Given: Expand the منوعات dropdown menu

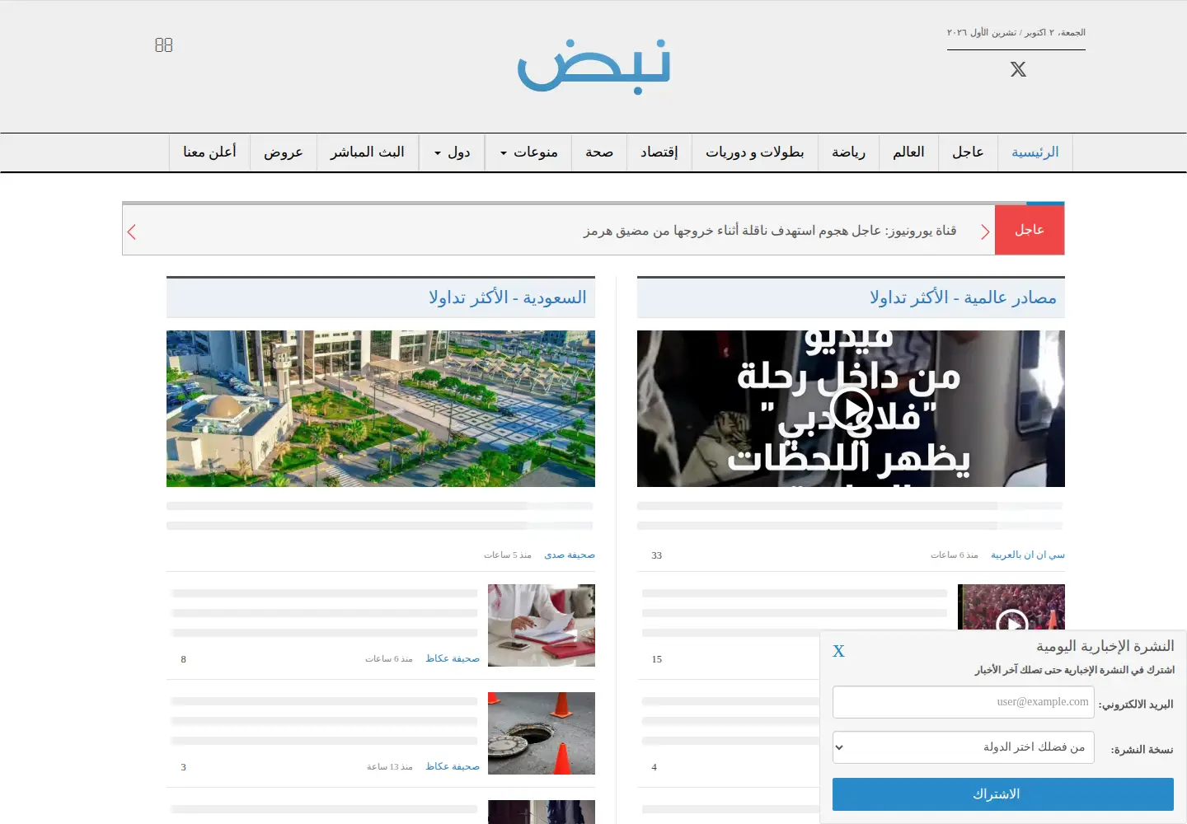Looking at the screenshot, I should click(x=528, y=152).
